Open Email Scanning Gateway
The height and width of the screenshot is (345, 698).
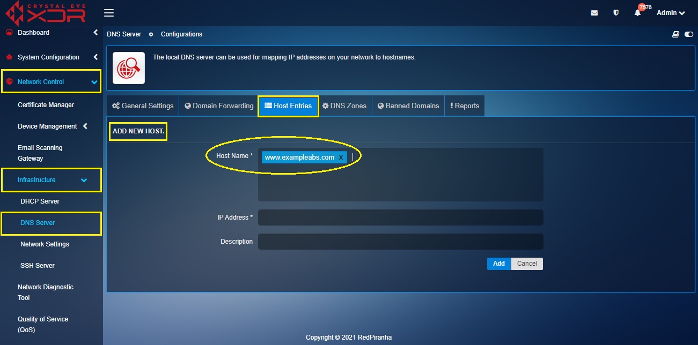pos(40,153)
